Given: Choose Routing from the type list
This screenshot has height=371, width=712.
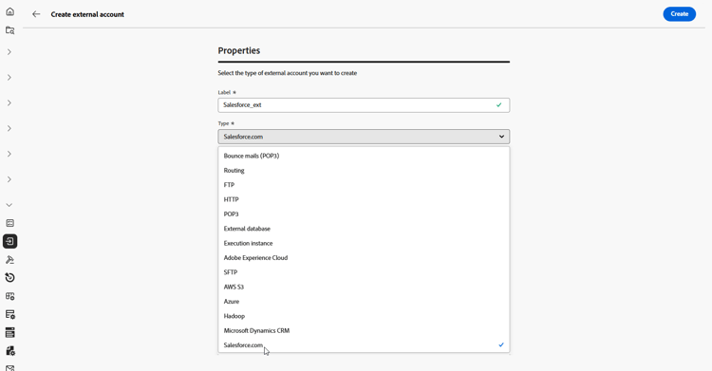Looking at the screenshot, I should tap(364, 170).
